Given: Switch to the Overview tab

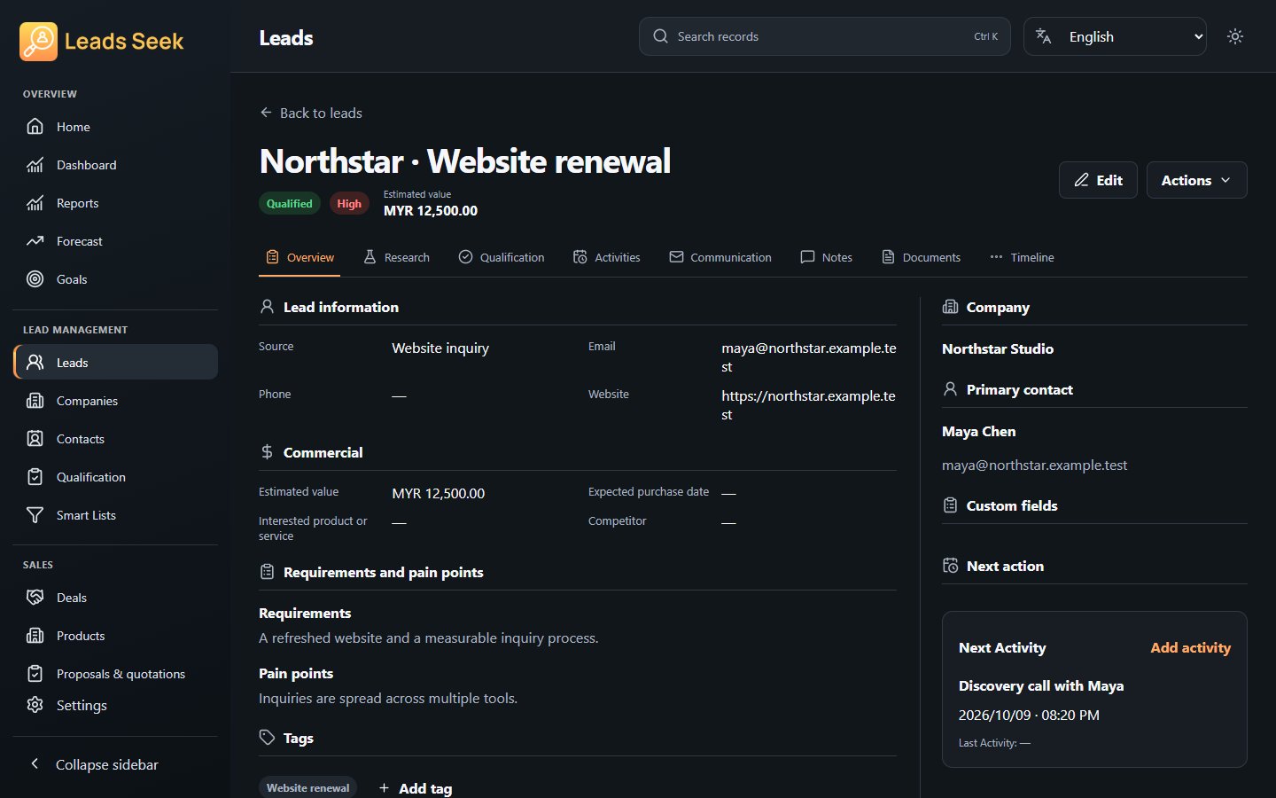Looking at the screenshot, I should (300, 257).
